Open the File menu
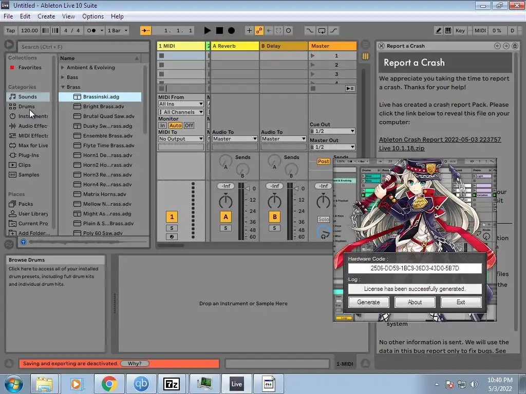Viewport: 526px width, 394px height. tap(8, 16)
